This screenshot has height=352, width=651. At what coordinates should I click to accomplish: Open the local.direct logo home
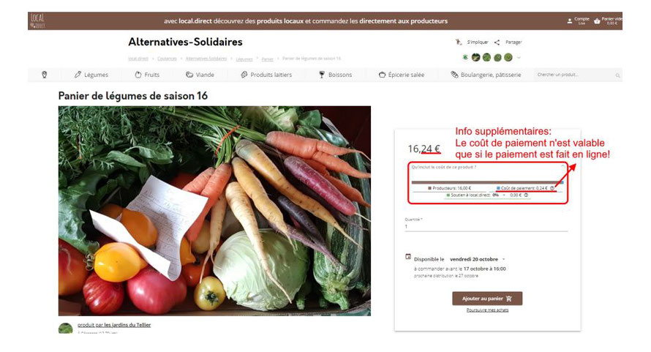click(x=37, y=20)
